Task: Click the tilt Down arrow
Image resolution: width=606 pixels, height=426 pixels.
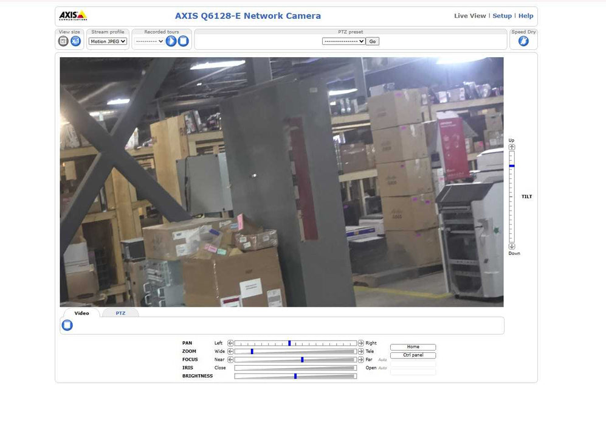Action: pyautogui.click(x=512, y=246)
